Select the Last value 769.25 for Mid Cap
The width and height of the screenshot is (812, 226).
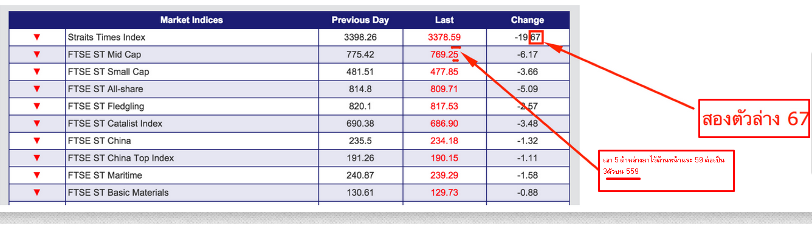tap(444, 55)
